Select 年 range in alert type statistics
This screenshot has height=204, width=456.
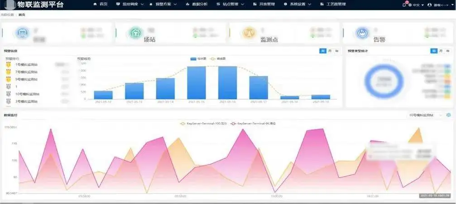(x=447, y=51)
